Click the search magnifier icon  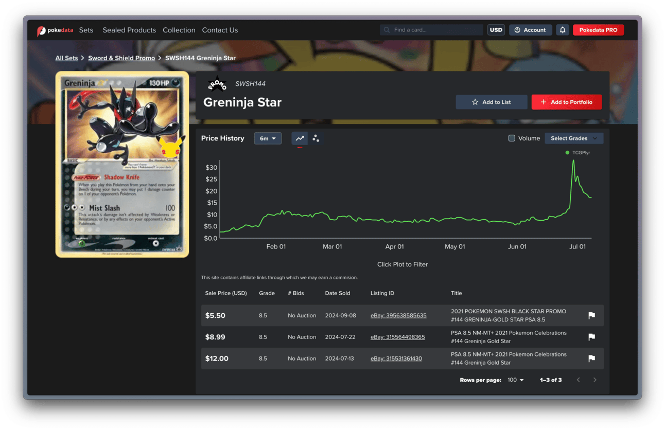tap(387, 30)
